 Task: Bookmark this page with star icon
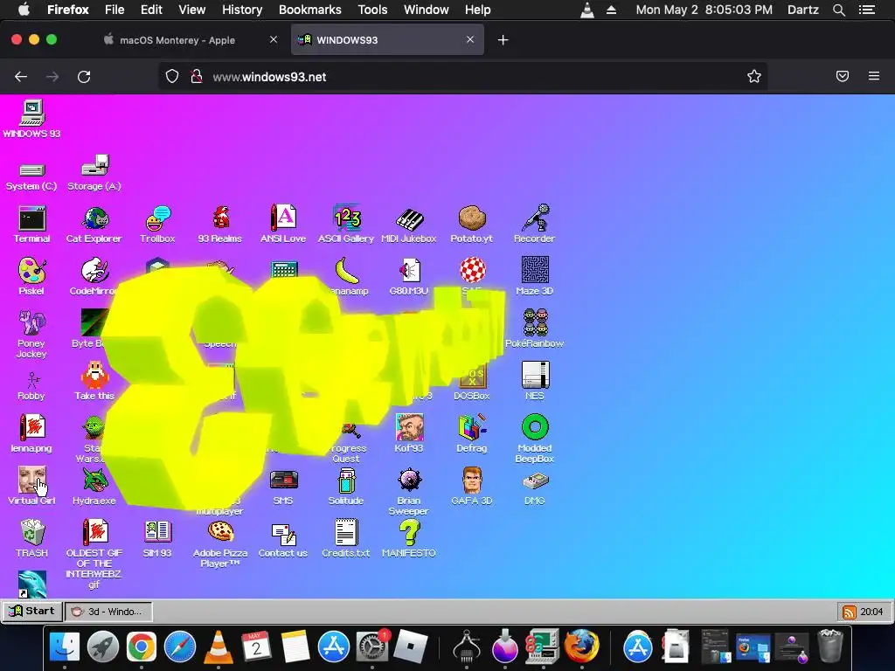pyautogui.click(x=754, y=77)
